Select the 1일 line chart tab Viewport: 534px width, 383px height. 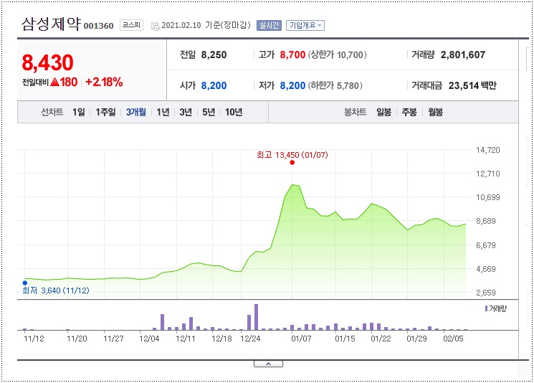pyautogui.click(x=79, y=112)
